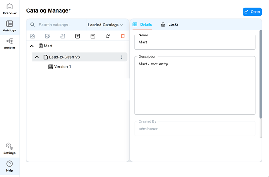
Task: Select the Mart tree row text
Action: 48,46
